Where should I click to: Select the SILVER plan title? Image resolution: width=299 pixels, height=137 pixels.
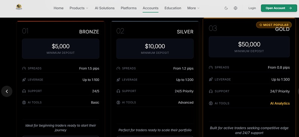click(185, 32)
